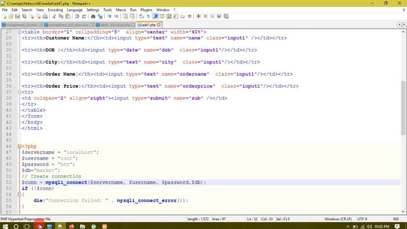
Task: Click the Save Recorded Macro icon
Action: 226,17
